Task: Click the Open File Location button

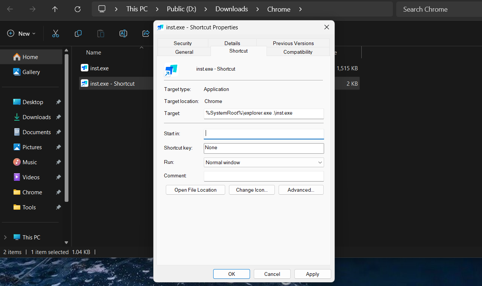Action: 195,190
